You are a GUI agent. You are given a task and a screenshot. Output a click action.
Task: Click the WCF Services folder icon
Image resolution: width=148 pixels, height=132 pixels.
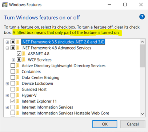pos(24,60)
